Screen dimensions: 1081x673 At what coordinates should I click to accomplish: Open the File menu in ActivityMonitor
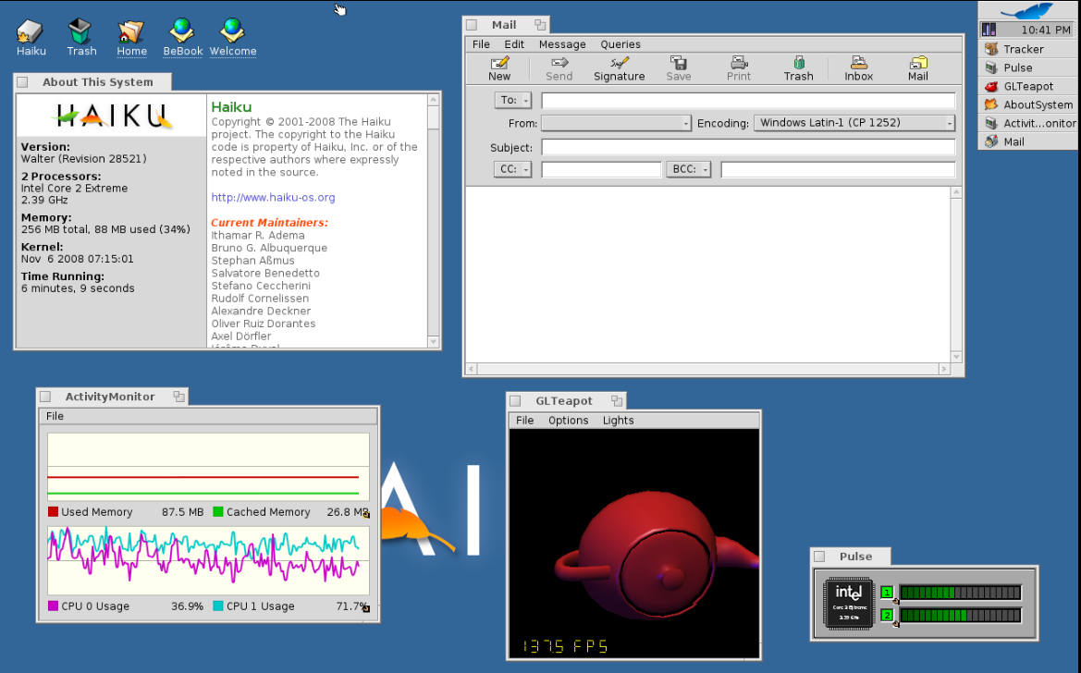tap(55, 416)
